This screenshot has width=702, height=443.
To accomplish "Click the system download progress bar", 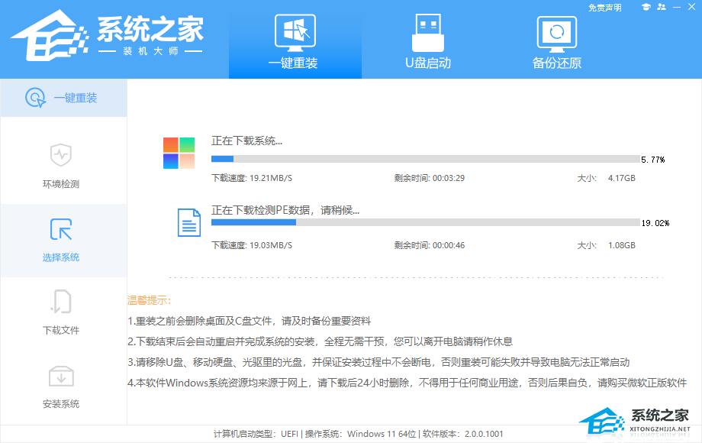I will click(x=425, y=159).
